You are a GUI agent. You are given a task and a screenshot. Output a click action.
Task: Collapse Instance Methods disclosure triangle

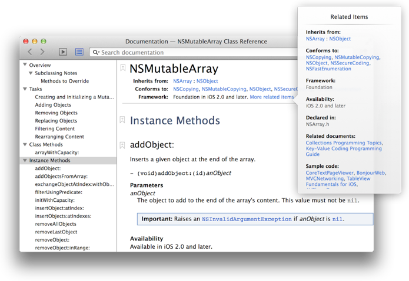(x=25, y=160)
